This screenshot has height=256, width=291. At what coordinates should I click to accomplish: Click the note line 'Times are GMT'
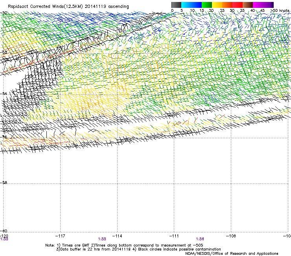pyautogui.click(x=76, y=245)
